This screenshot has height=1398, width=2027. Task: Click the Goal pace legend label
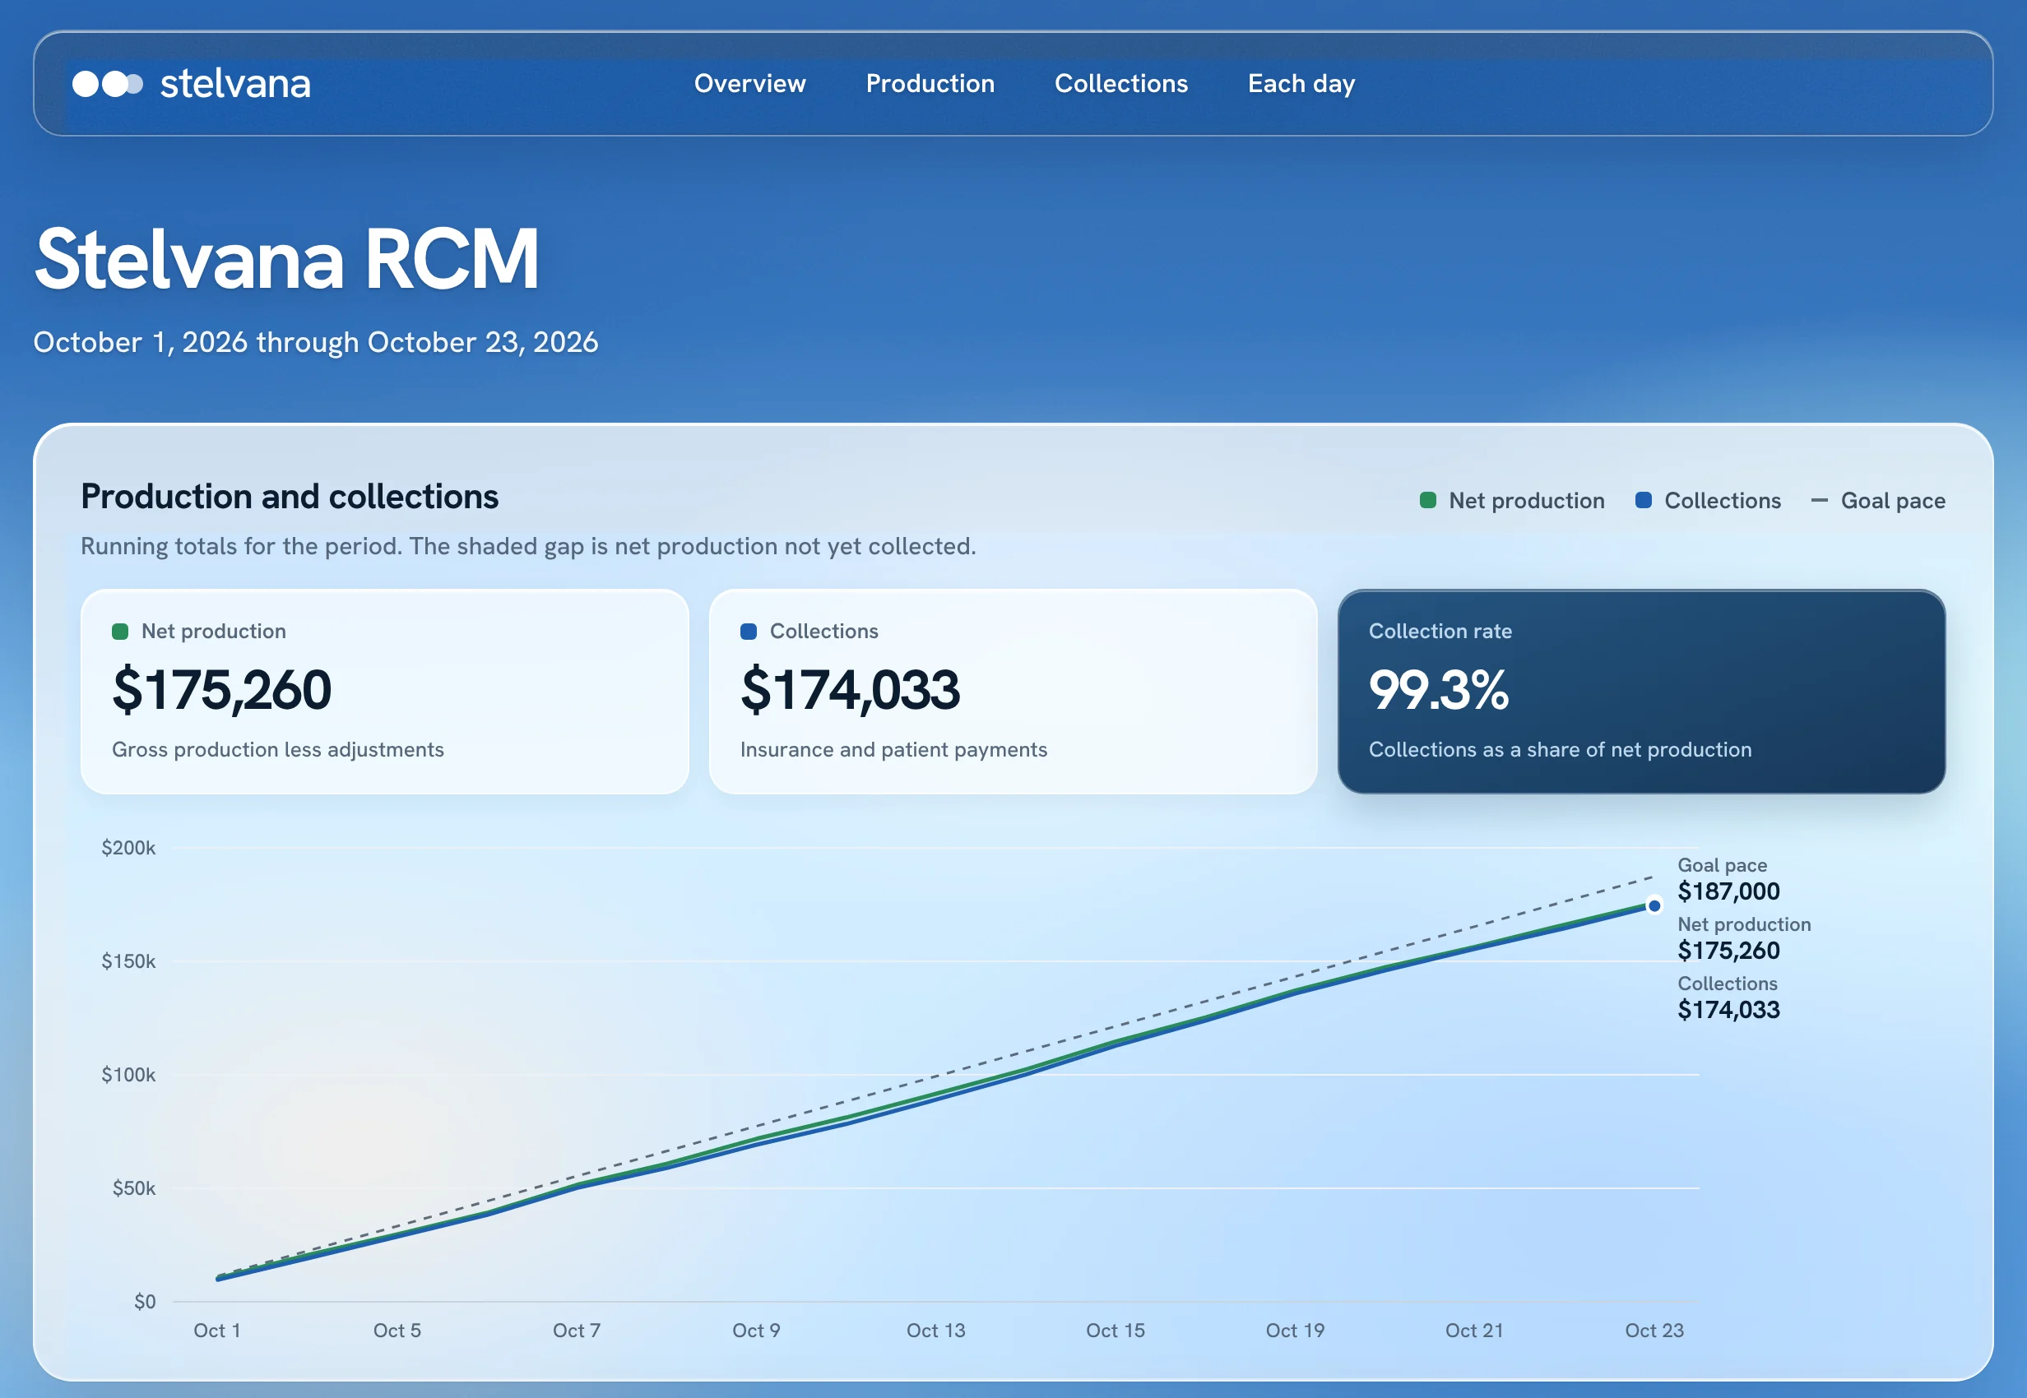tap(1893, 500)
